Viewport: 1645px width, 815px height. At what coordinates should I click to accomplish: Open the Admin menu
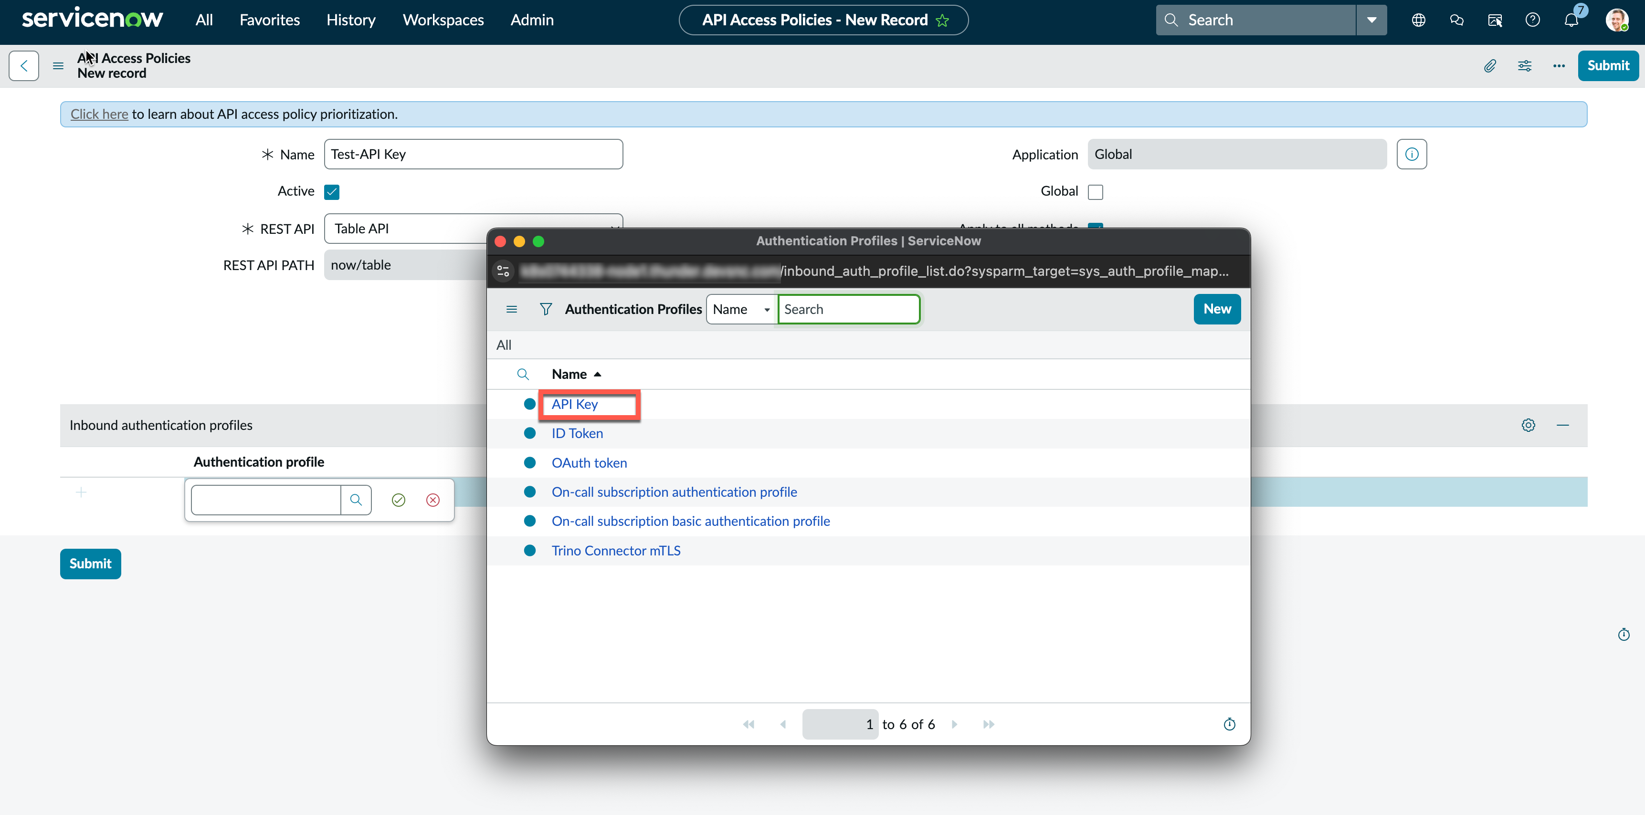tap(532, 20)
